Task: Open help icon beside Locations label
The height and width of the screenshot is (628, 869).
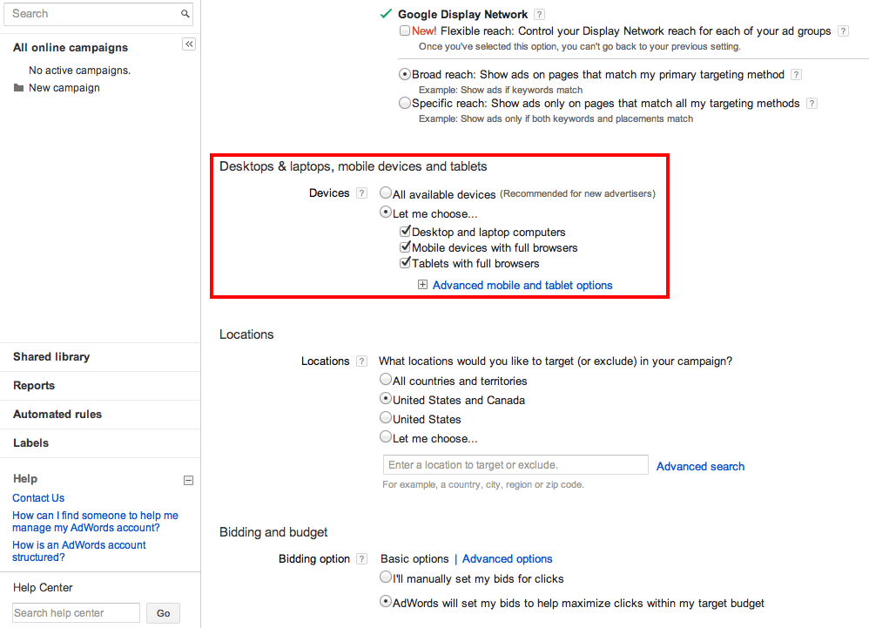Action: tap(361, 361)
